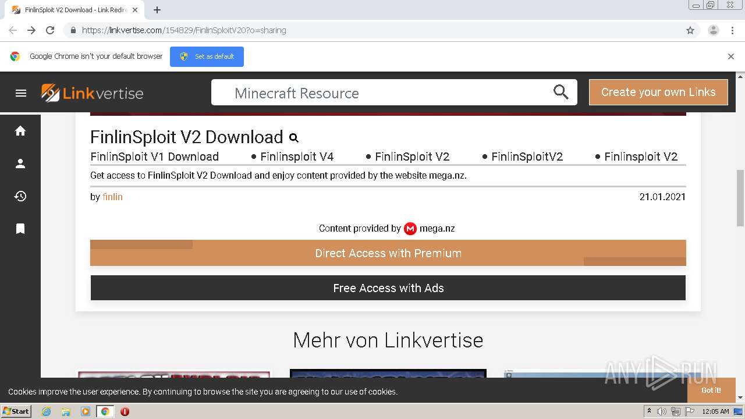Click the Linkvertise logo
The height and width of the screenshot is (419, 745).
coord(92,93)
